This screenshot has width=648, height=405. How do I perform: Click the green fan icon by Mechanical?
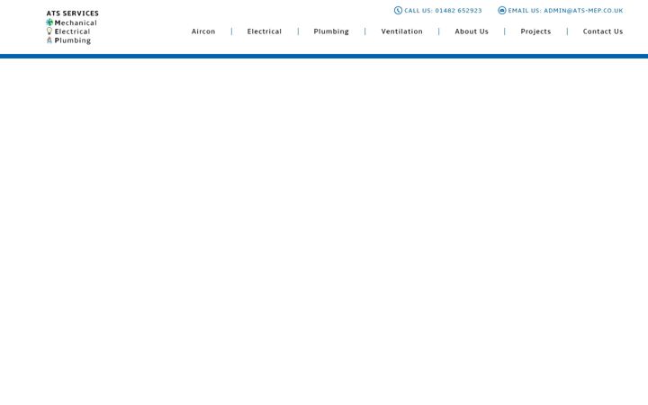click(49, 22)
